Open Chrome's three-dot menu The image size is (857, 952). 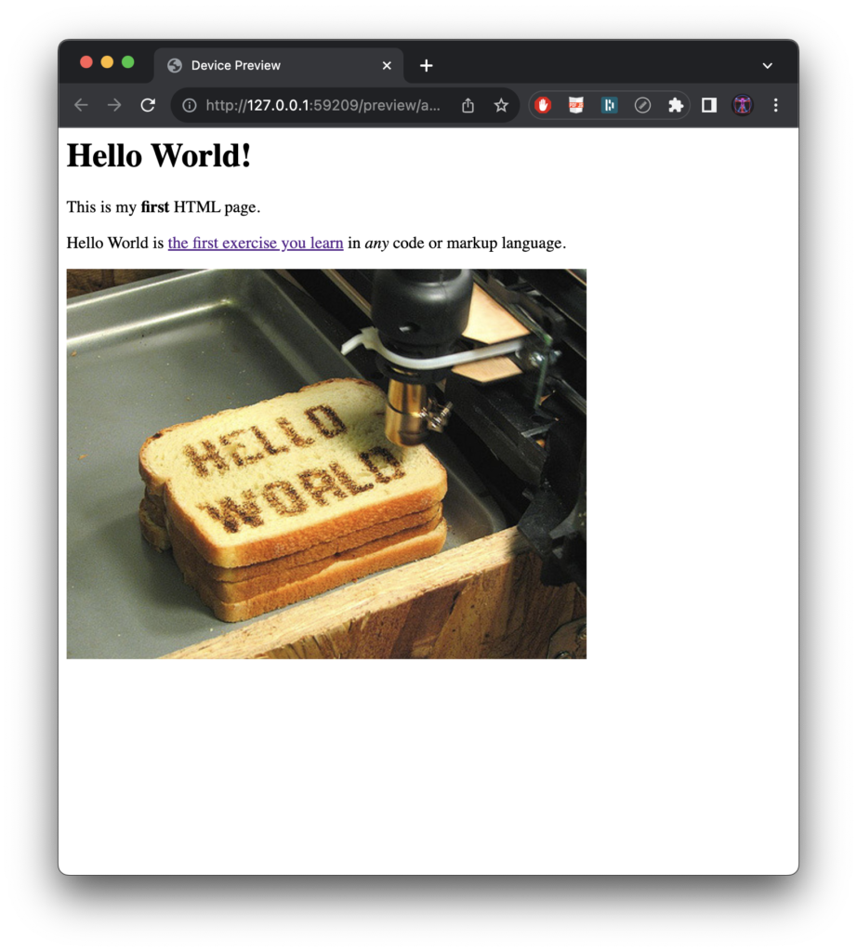coord(776,105)
